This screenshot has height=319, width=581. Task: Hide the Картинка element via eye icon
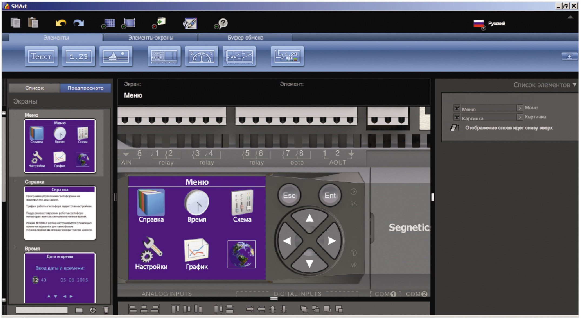pos(456,117)
